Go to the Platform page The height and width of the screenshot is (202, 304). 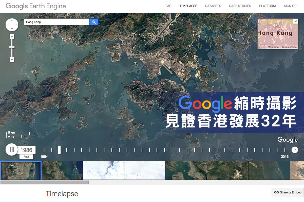267,6
